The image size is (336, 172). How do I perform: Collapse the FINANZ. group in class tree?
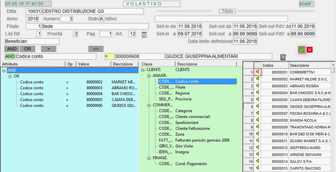(x=149, y=158)
